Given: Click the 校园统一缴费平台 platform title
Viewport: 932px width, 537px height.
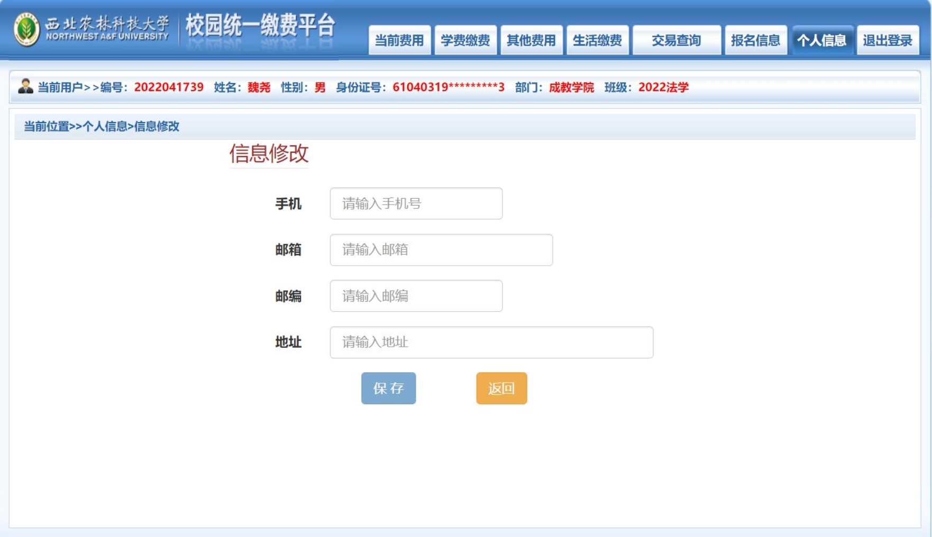Looking at the screenshot, I should pyautogui.click(x=260, y=26).
